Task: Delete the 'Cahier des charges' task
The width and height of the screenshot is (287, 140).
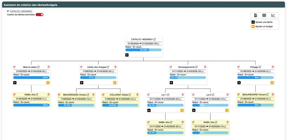Action: [115, 67]
